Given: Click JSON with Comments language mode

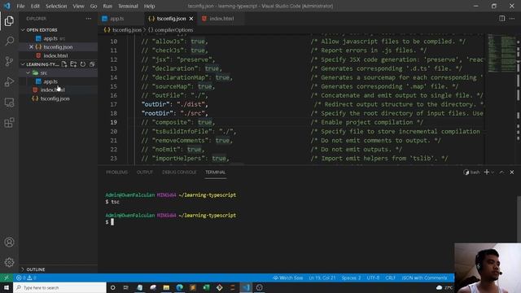Looking at the screenshot, I should tap(424, 278).
